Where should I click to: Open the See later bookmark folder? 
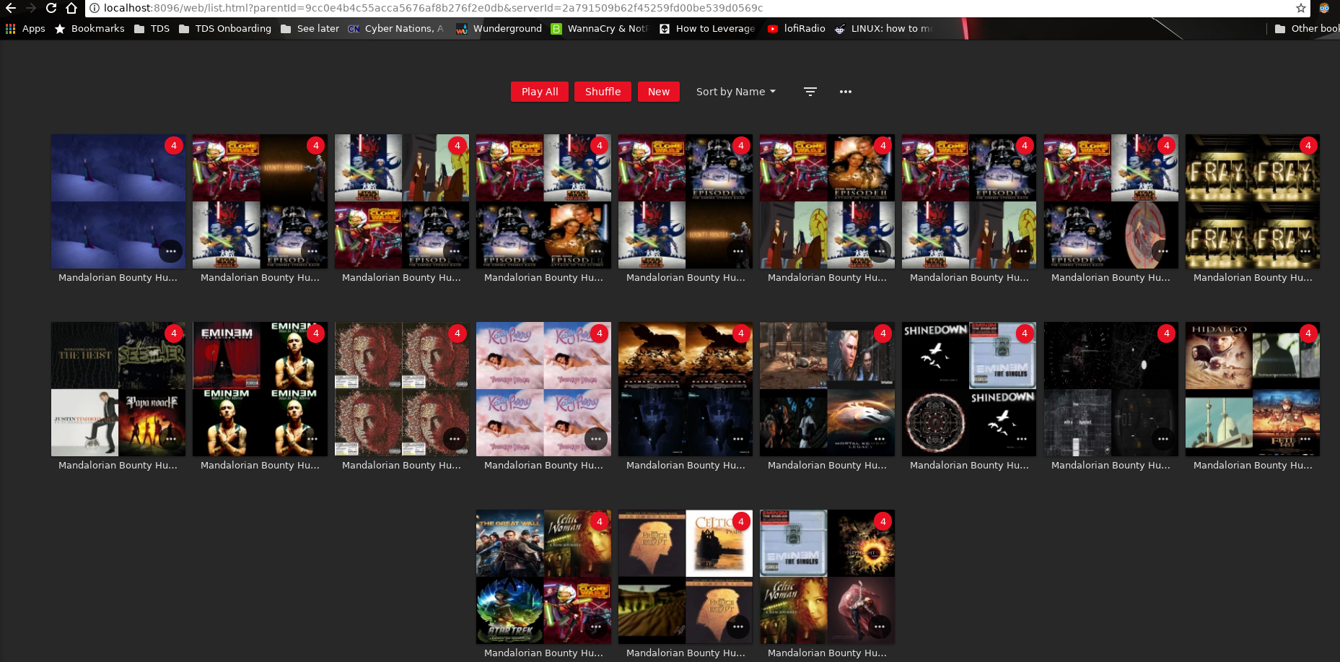(310, 29)
